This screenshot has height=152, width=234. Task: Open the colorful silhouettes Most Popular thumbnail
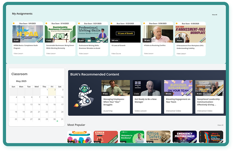click(x=79, y=137)
